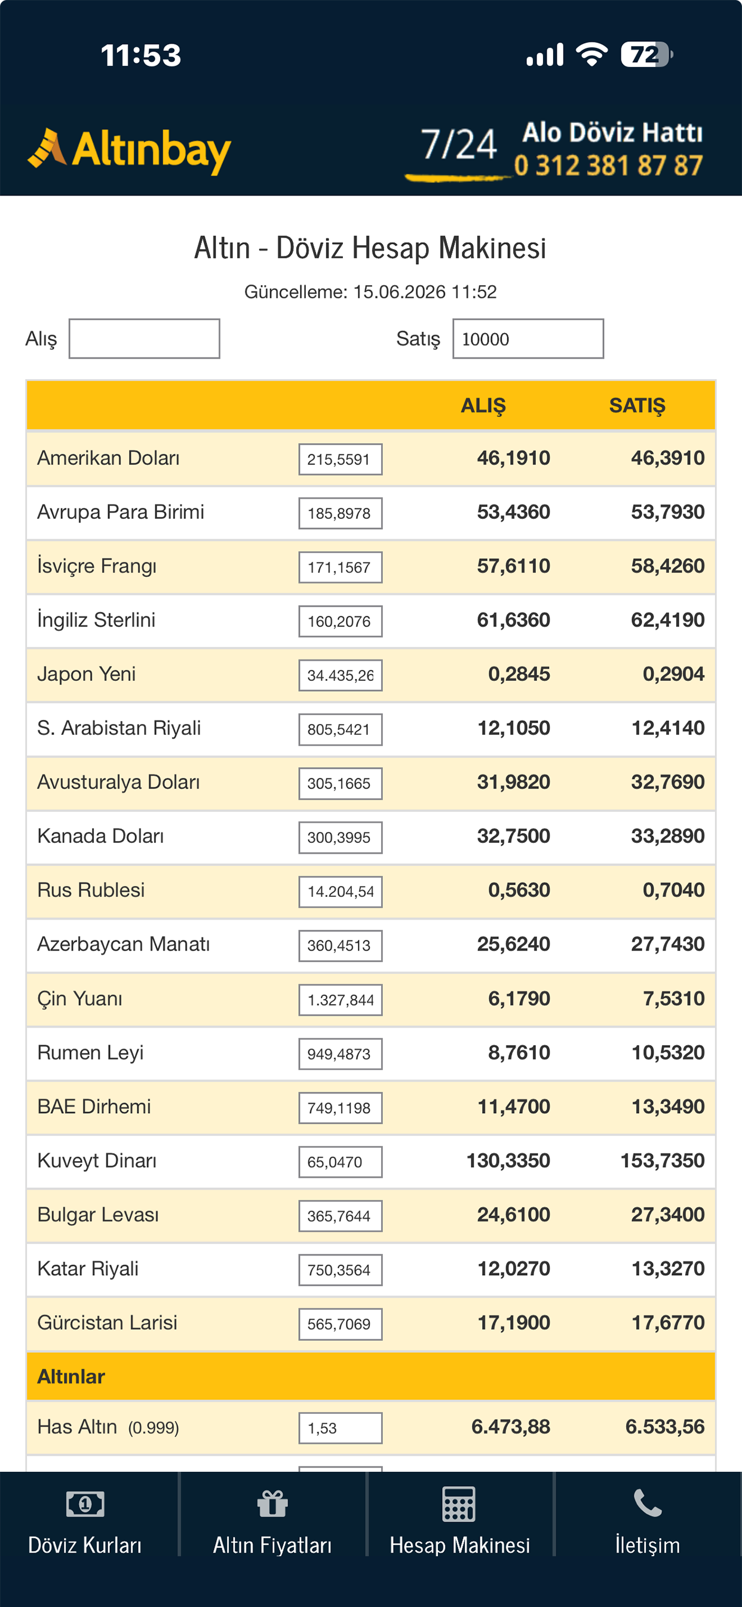The height and width of the screenshot is (1607, 742).
Task: Select the Japon Yeni amount box
Action: pyautogui.click(x=341, y=675)
